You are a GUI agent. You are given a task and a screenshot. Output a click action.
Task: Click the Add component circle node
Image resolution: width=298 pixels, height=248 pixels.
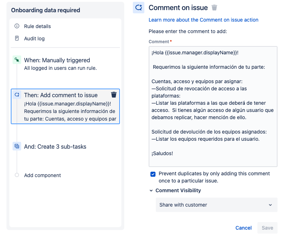tap(17, 175)
